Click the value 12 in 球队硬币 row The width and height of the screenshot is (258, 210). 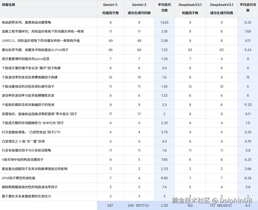(190, 86)
